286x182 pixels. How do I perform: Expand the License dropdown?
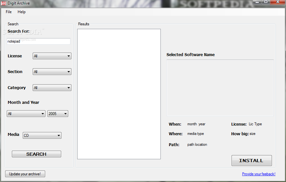point(52,56)
